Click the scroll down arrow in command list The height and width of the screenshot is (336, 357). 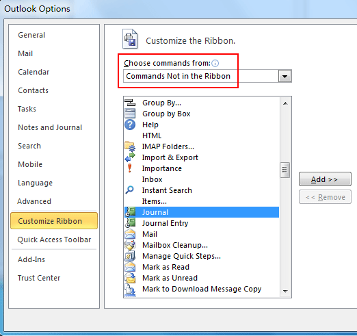coord(285,292)
